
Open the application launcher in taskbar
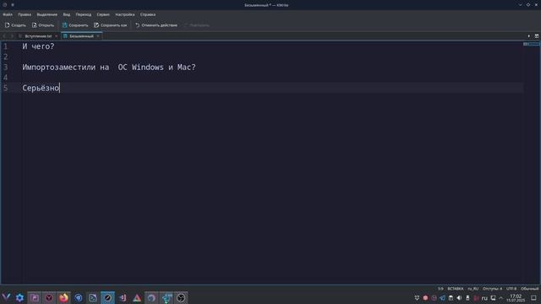[6, 298]
